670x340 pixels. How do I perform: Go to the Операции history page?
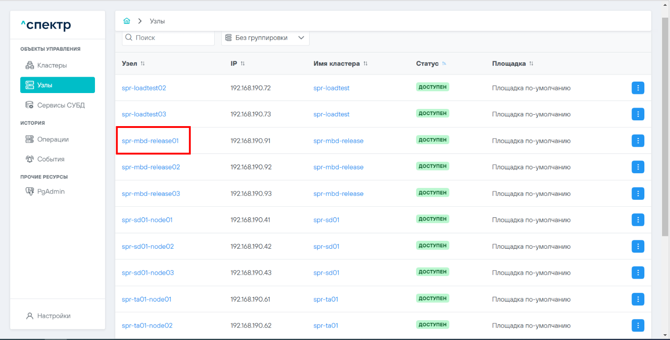point(53,139)
